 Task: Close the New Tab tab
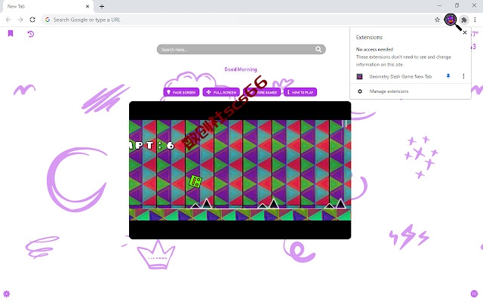88,6
